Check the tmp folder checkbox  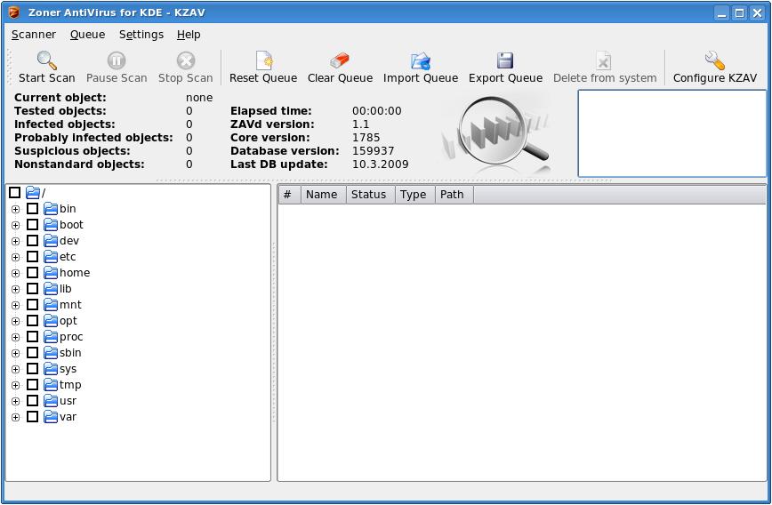tap(33, 385)
